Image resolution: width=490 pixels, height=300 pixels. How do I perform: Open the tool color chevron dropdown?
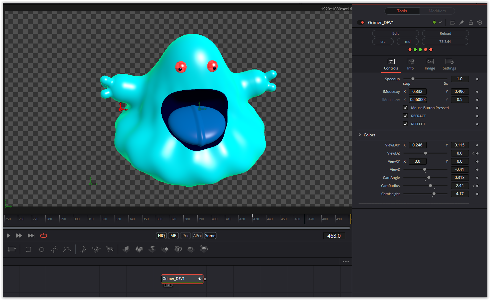point(440,22)
